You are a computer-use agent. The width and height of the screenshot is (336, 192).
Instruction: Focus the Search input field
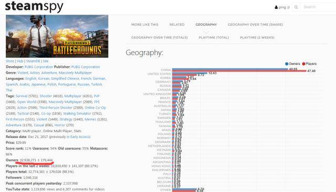point(318,7)
